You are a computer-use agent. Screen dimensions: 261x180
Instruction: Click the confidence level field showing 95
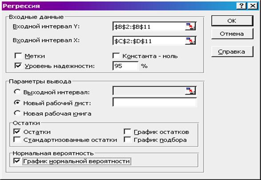125,66
